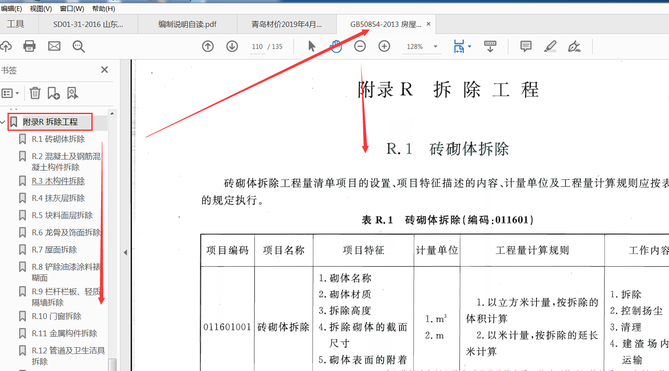The image size is (669, 371).
Task: Switch to 青岛材价2019年4月 tab
Action: (287, 24)
